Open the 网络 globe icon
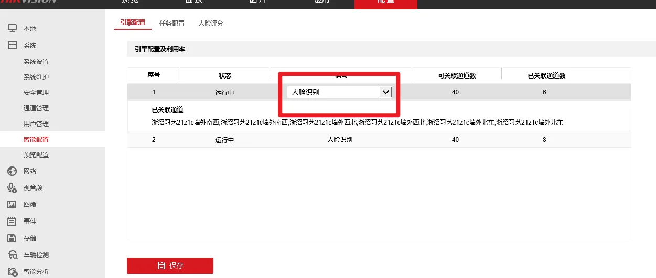Screen dimensions: 656x278 coord(12,171)
